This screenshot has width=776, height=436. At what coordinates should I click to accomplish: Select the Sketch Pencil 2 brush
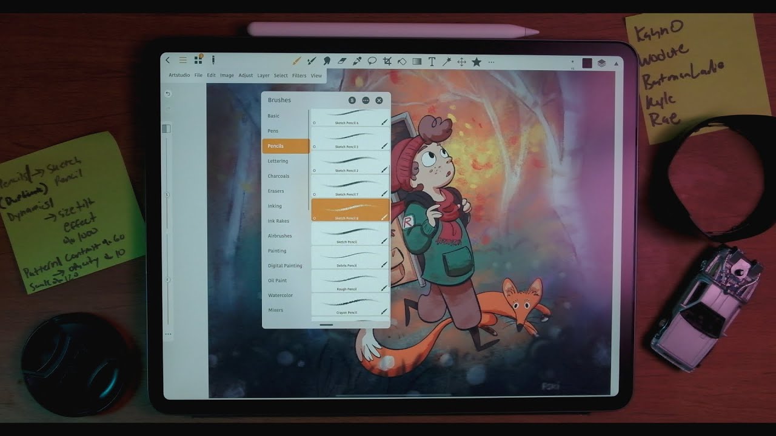point(350,162)
